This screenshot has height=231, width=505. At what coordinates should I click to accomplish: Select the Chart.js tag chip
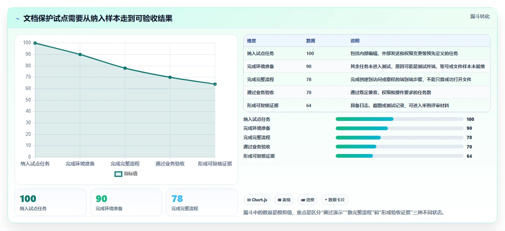pyautogui.click(x=257, y=200)
